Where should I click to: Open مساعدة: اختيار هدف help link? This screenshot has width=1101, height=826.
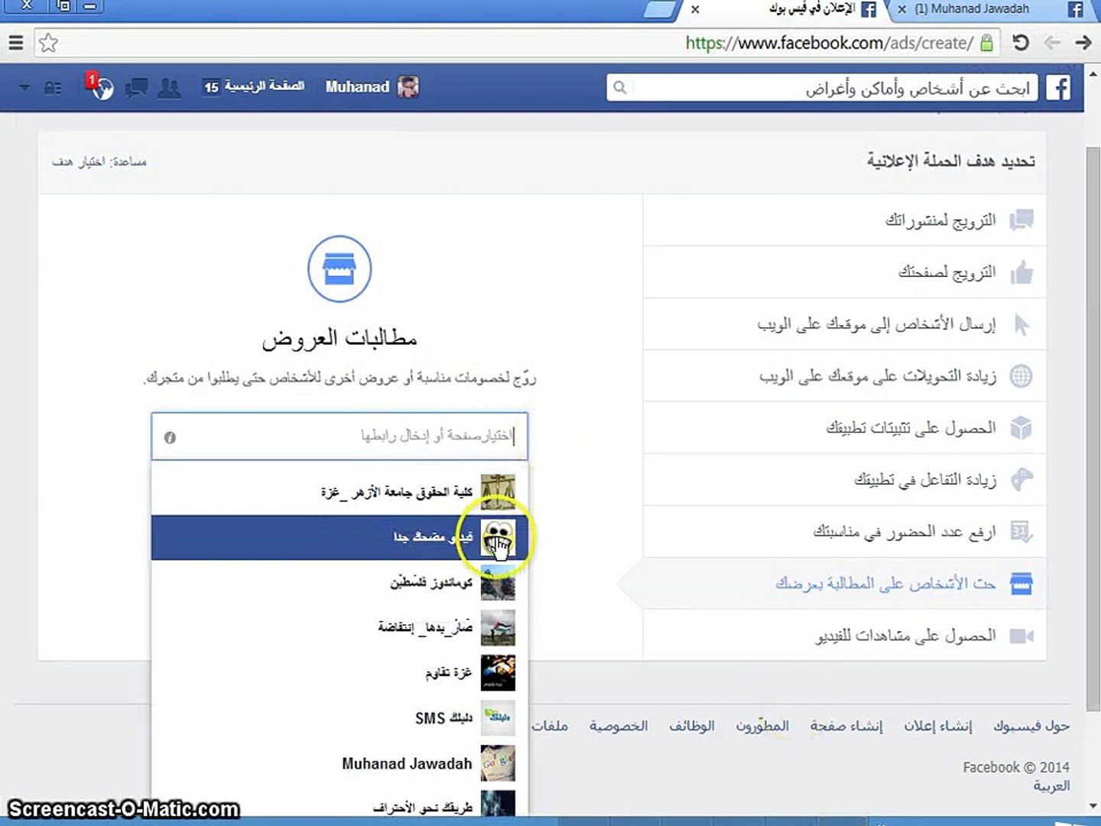pos(99,161)
